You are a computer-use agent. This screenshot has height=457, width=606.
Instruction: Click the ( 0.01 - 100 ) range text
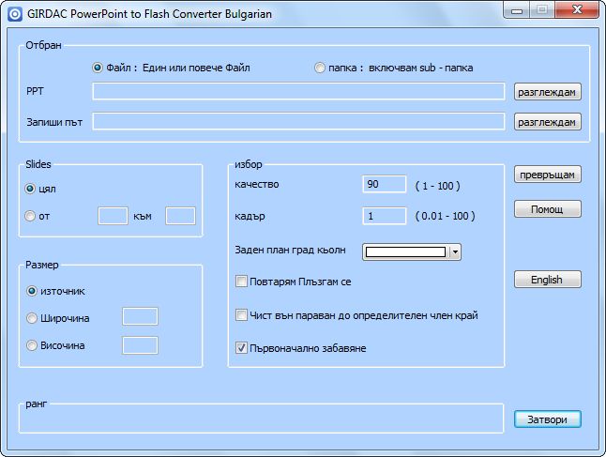point(446,216)
